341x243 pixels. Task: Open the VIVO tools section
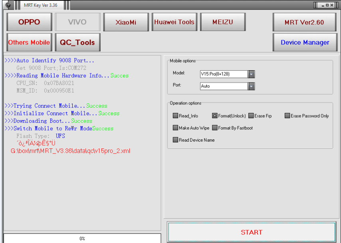(x=77, y=22)
